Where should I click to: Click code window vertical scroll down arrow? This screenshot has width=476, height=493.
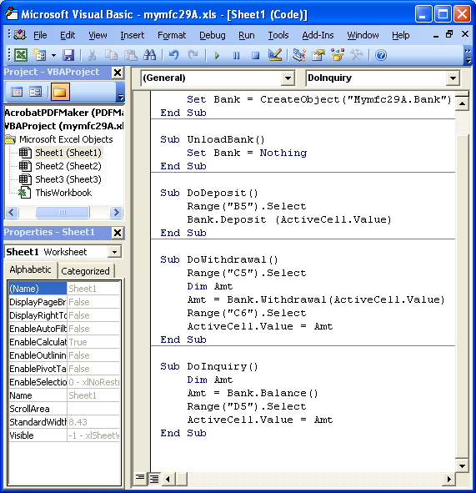click(462, 465)
